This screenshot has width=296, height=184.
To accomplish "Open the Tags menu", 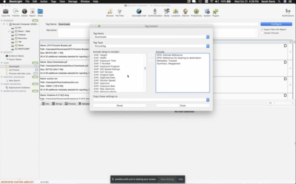I will coord(53,1).
